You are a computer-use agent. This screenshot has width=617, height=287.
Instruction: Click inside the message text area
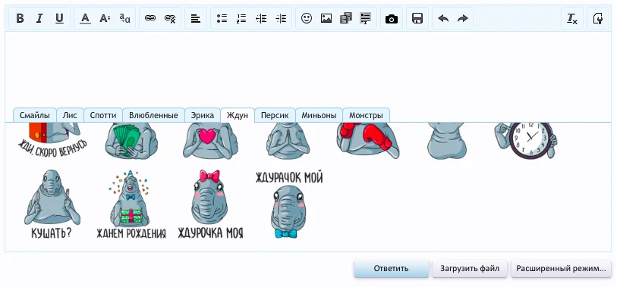tap(307, 69)
